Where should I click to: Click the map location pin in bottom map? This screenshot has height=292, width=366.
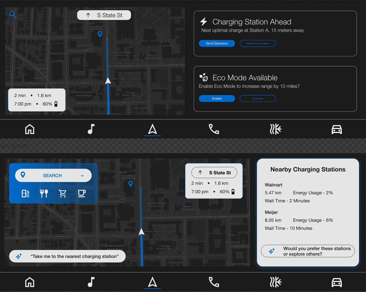pyautogui.click(x=131, y=184)
